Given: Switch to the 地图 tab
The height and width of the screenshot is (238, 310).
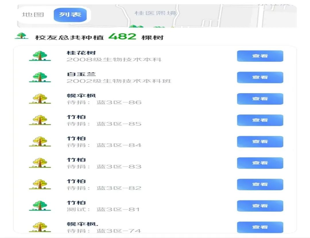Looking at the screenshot, I should (33, 15).
